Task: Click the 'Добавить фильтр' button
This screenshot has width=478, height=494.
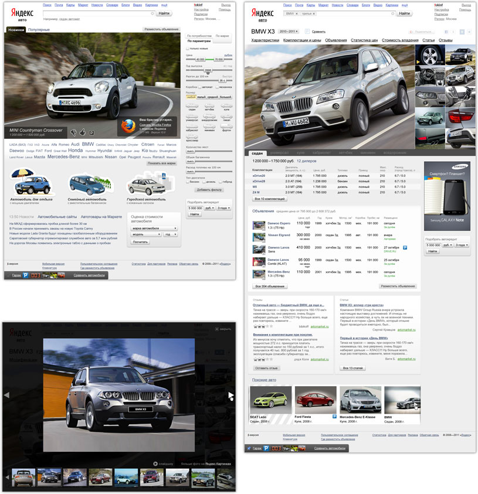Action: click(209, 190)
